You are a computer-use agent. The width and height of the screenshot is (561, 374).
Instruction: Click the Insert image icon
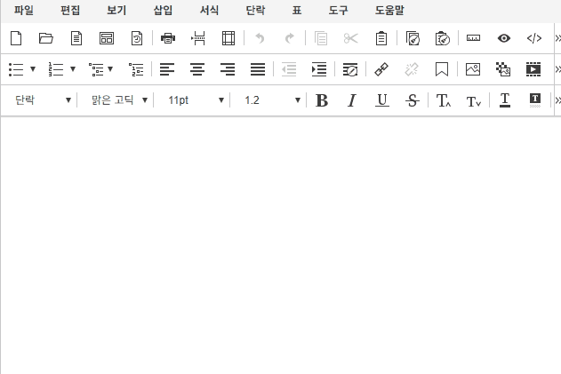point(473,69)
